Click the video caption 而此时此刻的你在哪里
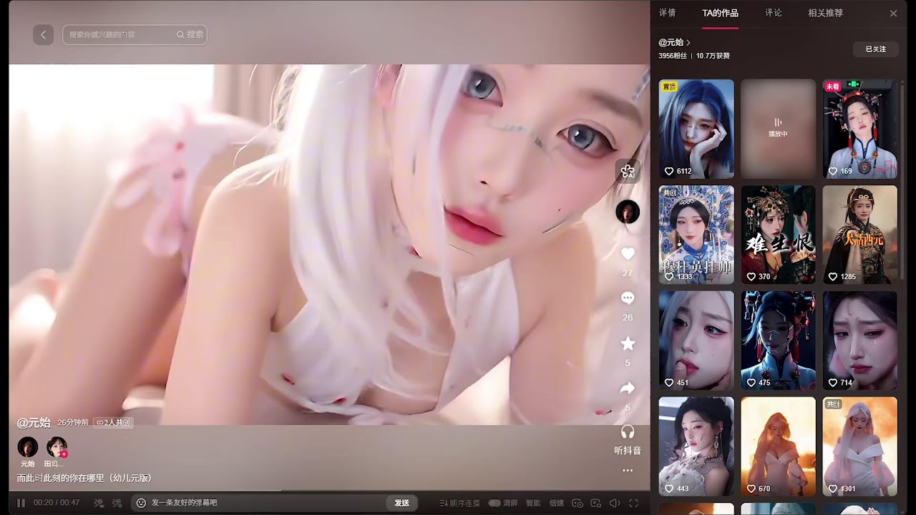The image size is (916, 515). click(x=84, y=478)
